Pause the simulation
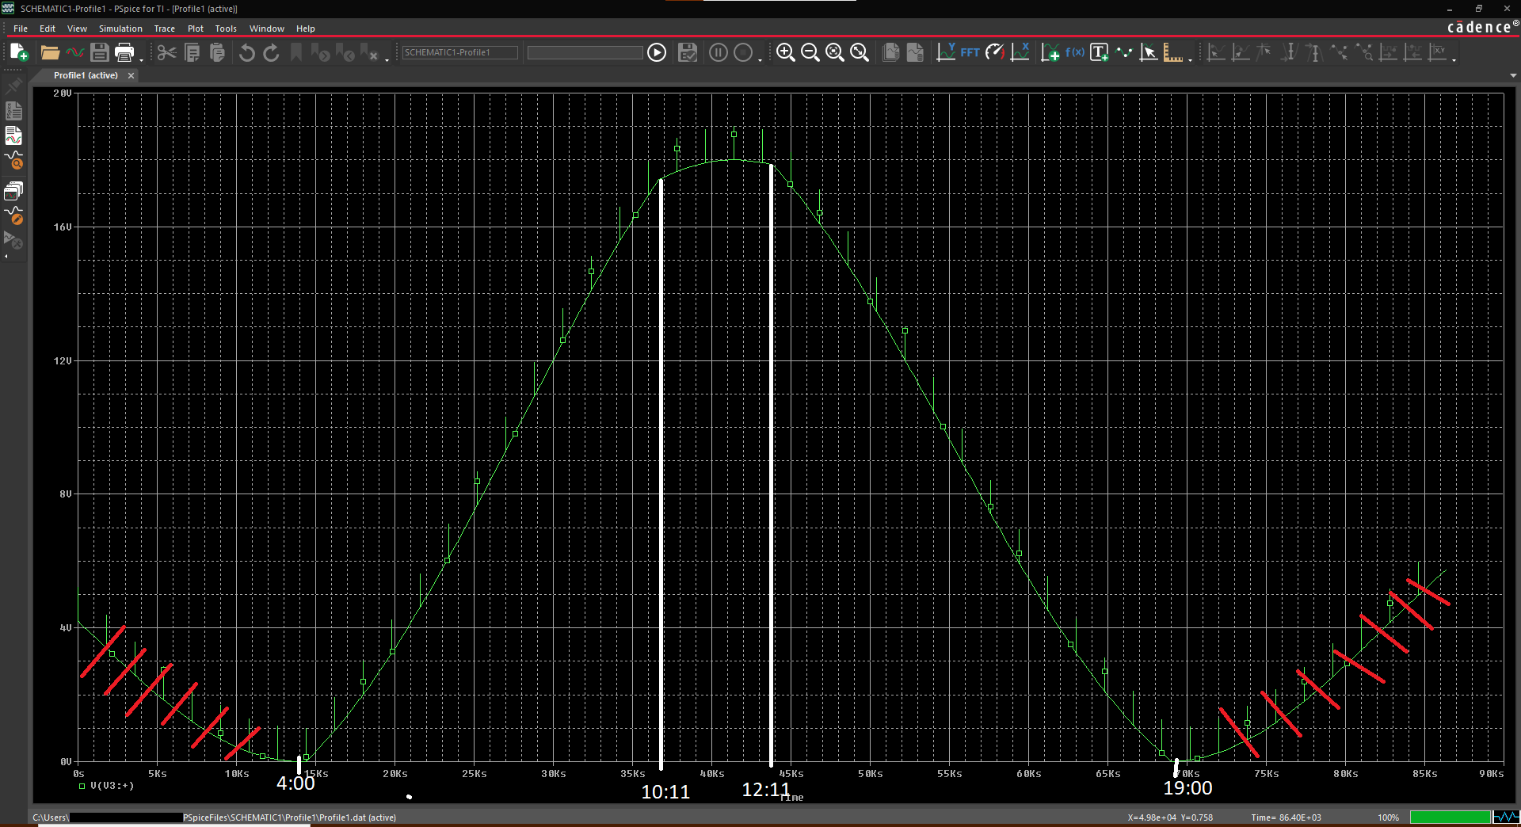 [x=719, y=52]
